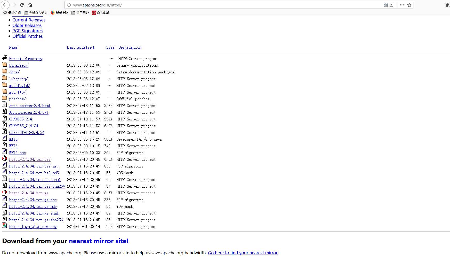Click the unknown-file icon beside CHANGES_2.4
This screenshot has width=450, height=260.
click(4, 118)
